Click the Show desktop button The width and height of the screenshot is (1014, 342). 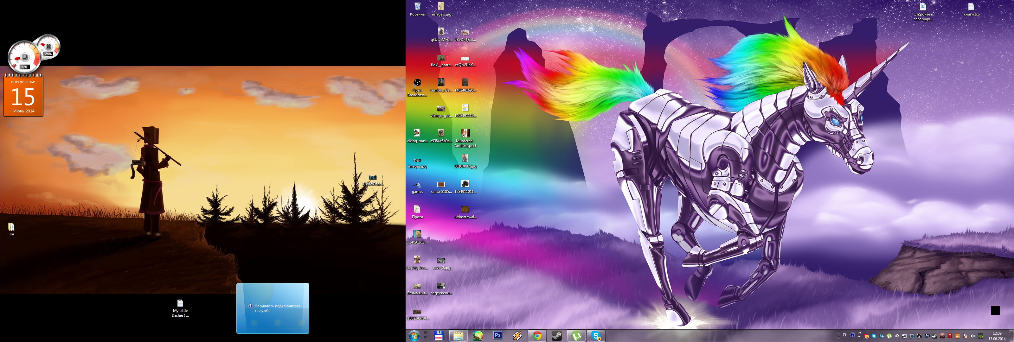[x=1012, y=336]
